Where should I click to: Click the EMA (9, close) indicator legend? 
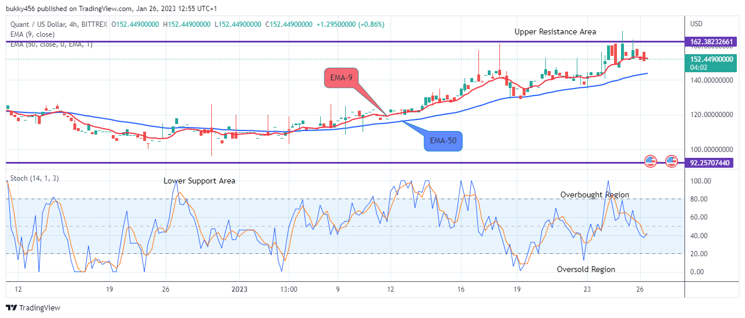click(34, 34)
